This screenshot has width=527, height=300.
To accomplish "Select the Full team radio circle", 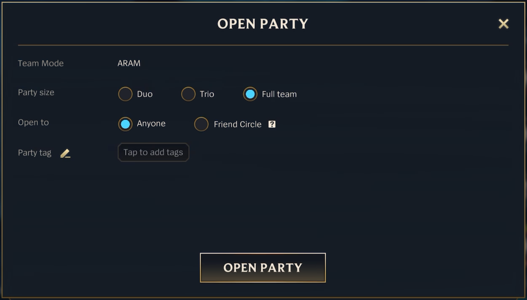I will pyautogui.click(x=250, y=94).
